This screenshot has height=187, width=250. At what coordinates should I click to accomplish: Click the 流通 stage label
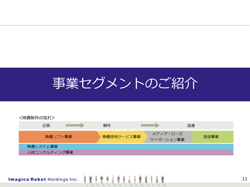191,126
